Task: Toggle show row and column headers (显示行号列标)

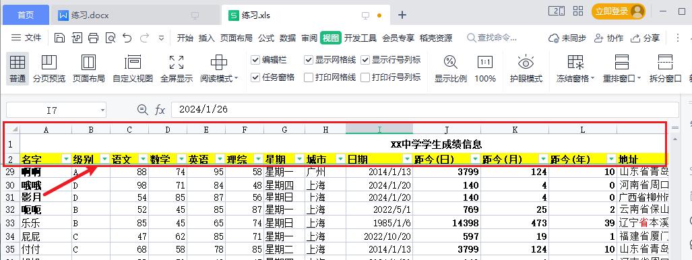Action: 365,60
